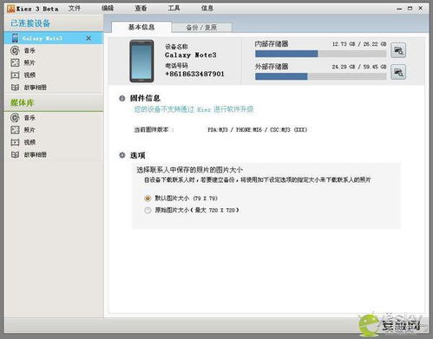The height and width of the screenshot is (339, 433).
Task: Click the 选项 heading
Action: [137, 155]
